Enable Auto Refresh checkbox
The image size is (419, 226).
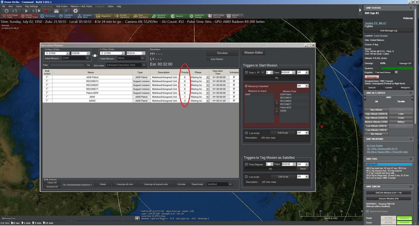(x=208, y=59)
